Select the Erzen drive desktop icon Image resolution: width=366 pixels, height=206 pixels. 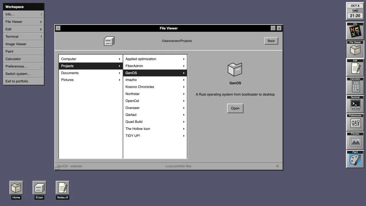coord(39,190)
